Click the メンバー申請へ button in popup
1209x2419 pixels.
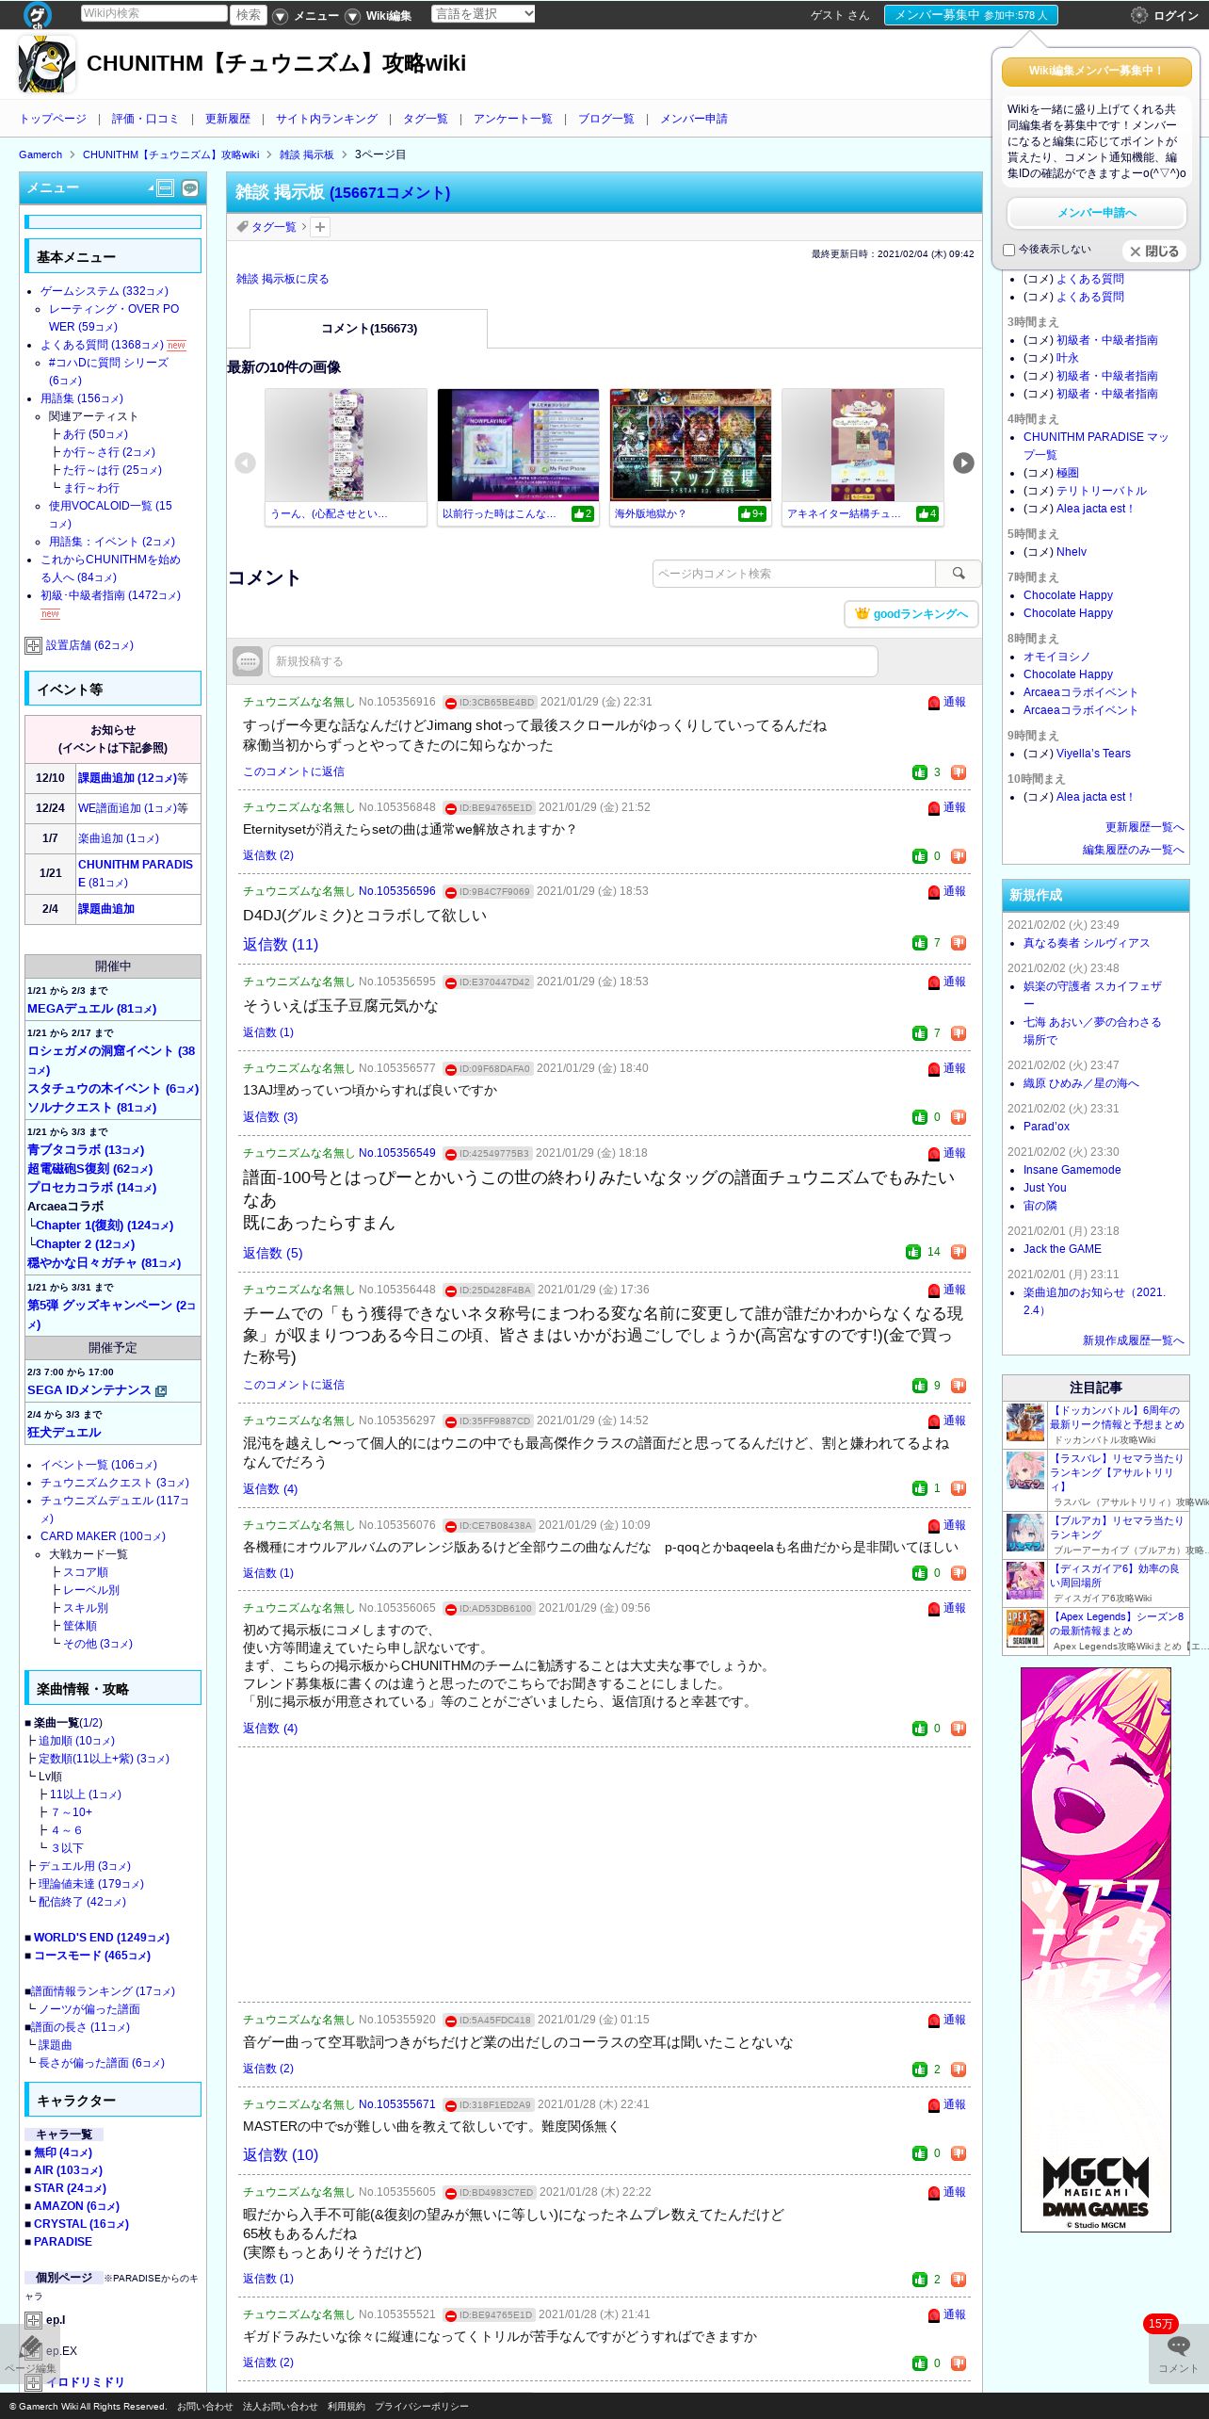(x=1096, y=213)
